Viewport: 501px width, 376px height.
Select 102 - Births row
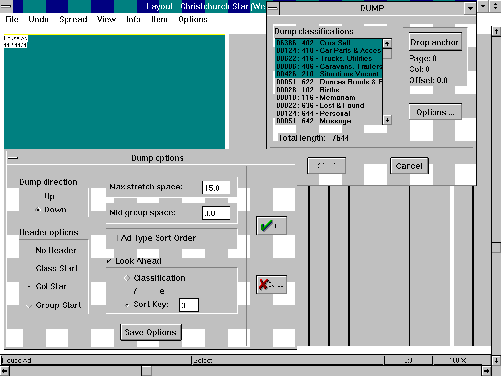328,90
